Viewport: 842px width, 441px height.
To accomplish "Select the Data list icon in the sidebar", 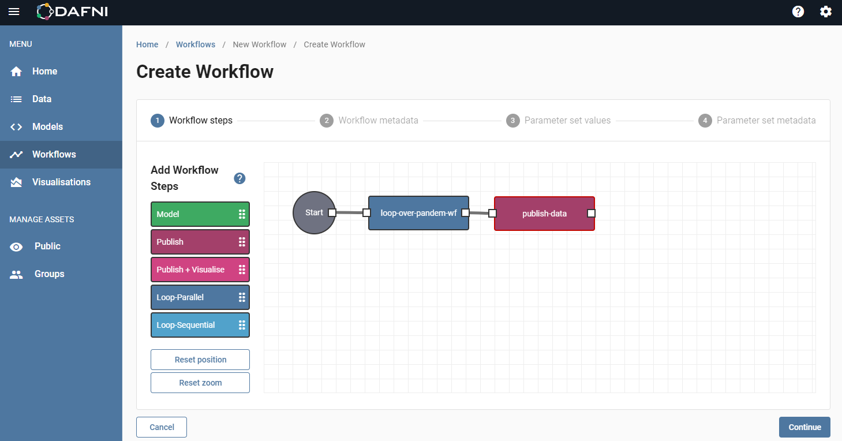I will 16,99.
